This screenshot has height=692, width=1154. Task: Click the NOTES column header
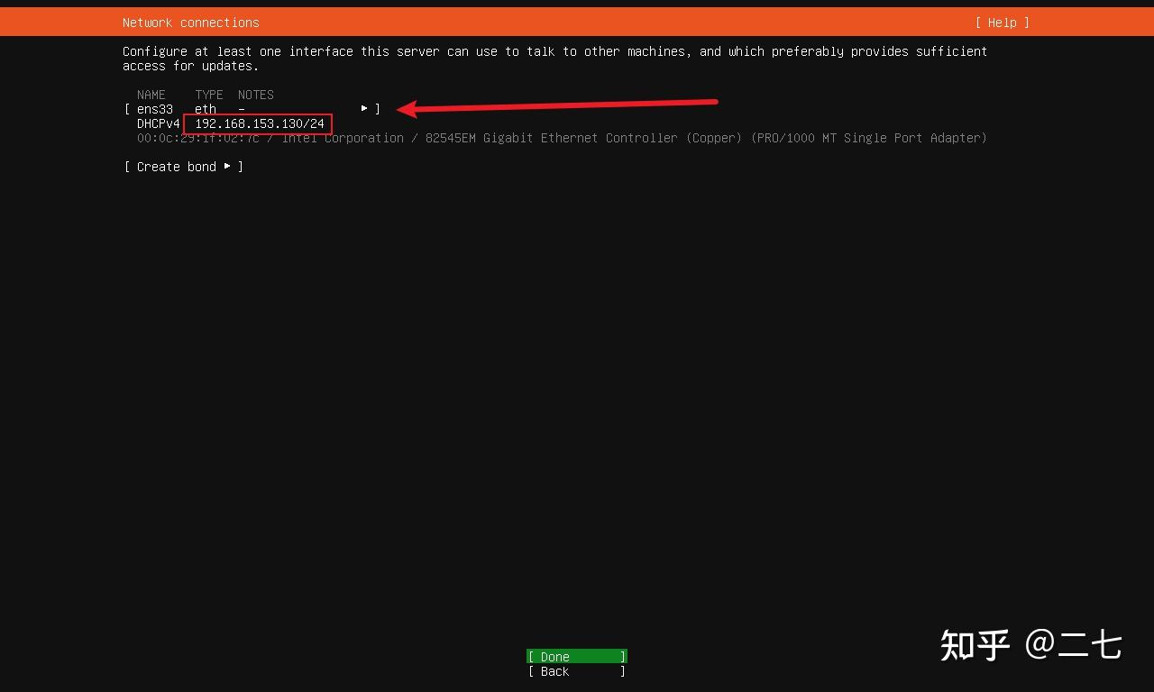click(x=255, y=95)
